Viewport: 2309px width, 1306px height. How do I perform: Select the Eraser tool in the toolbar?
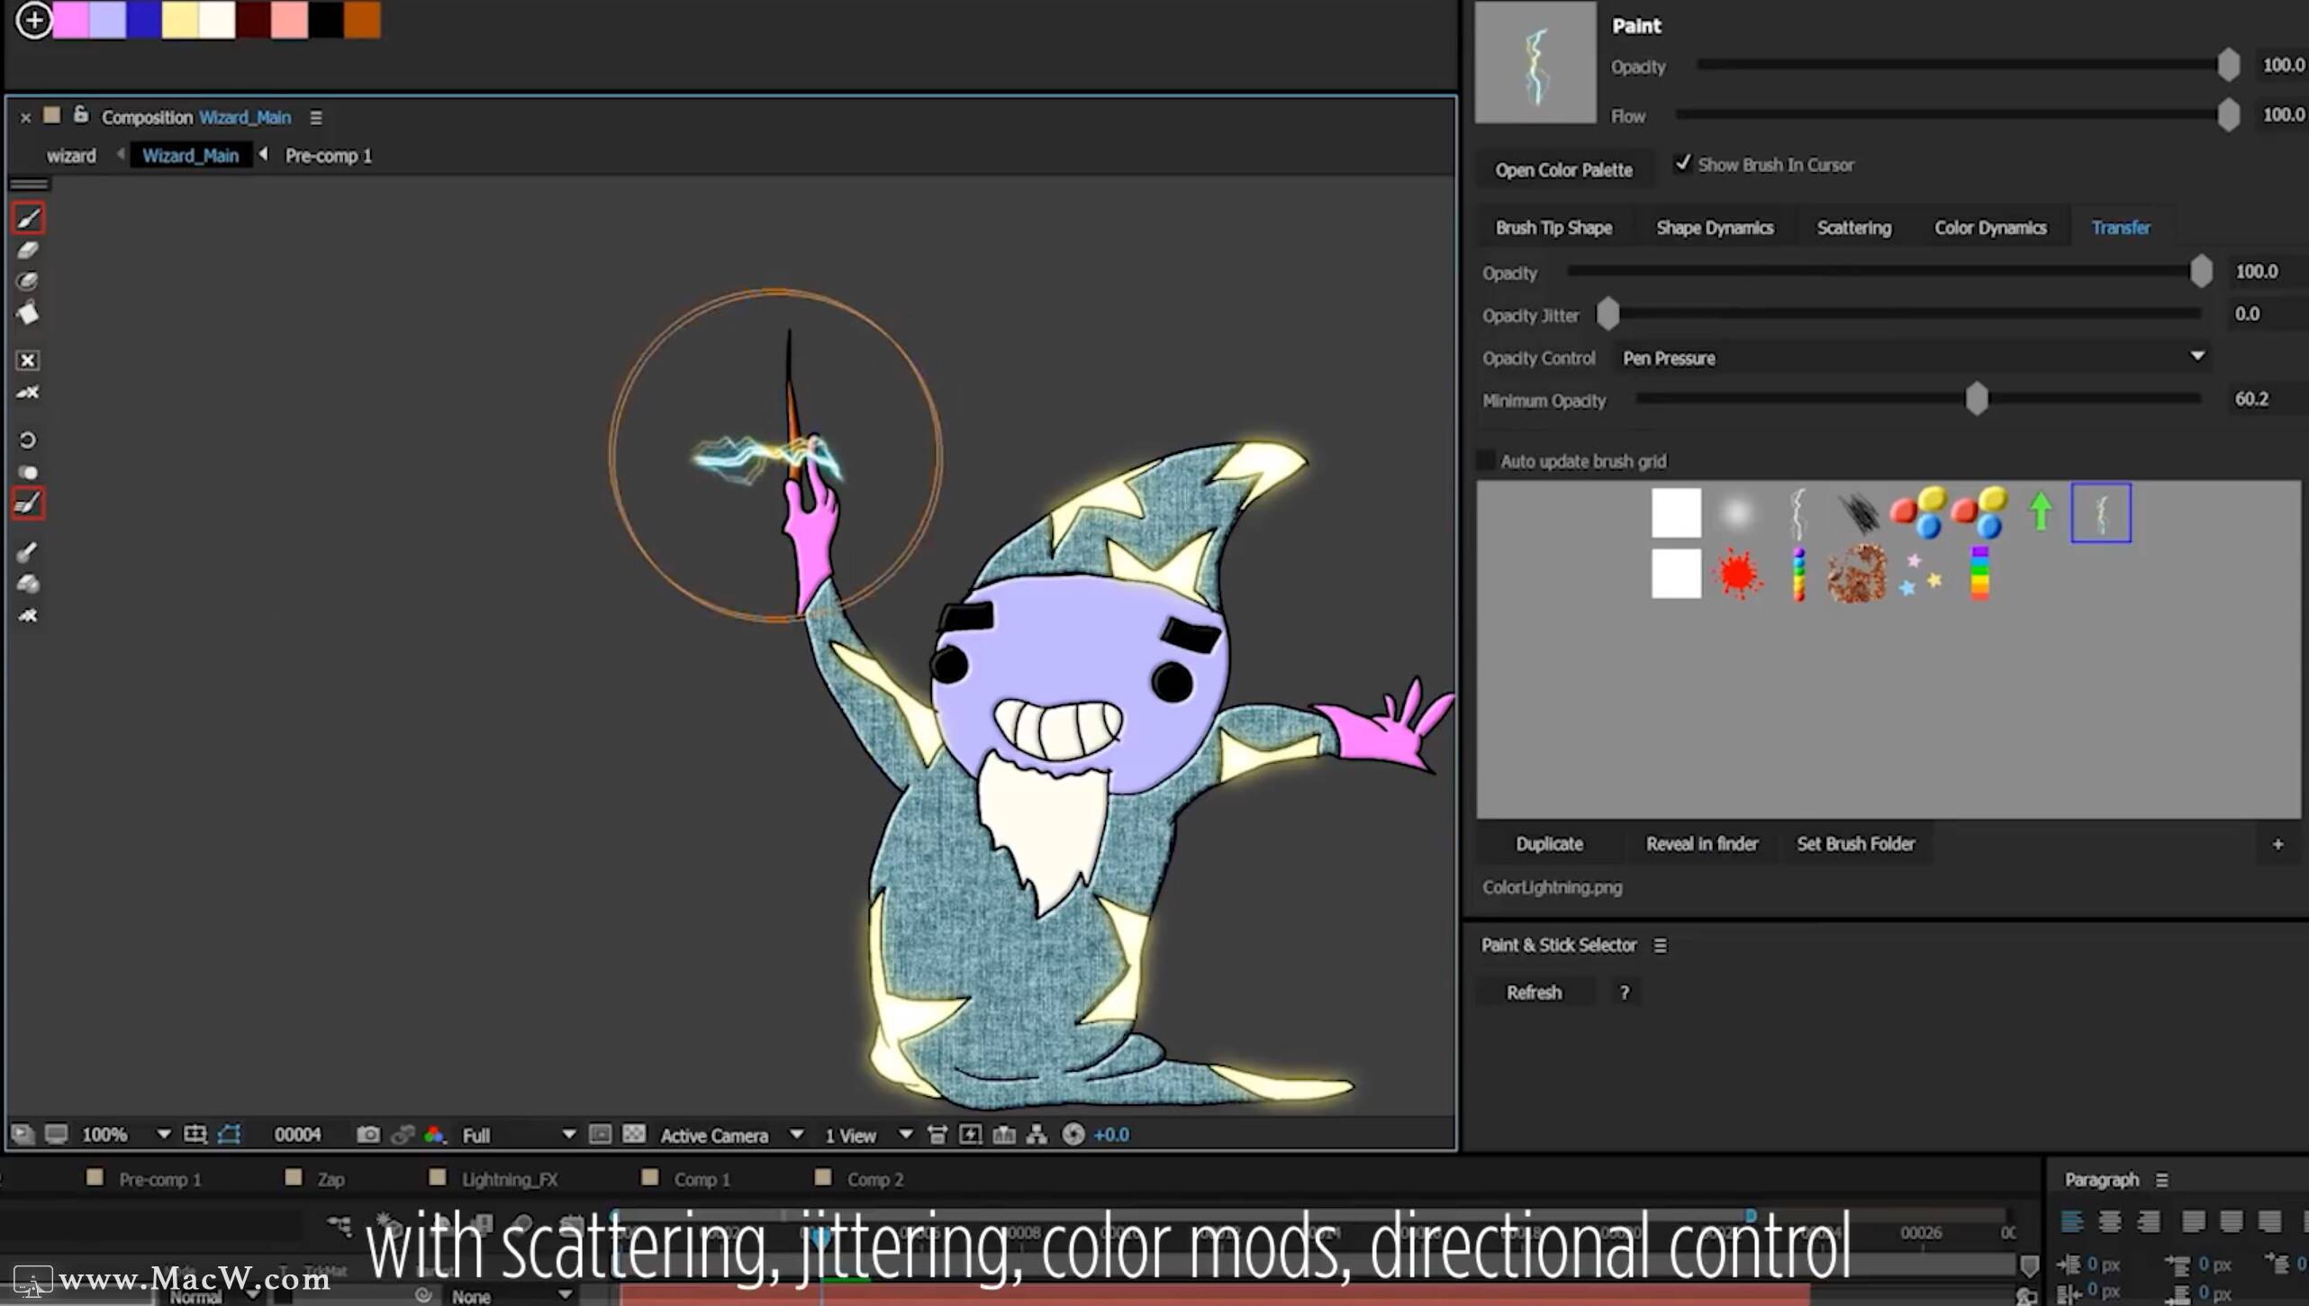coord(27,250)
